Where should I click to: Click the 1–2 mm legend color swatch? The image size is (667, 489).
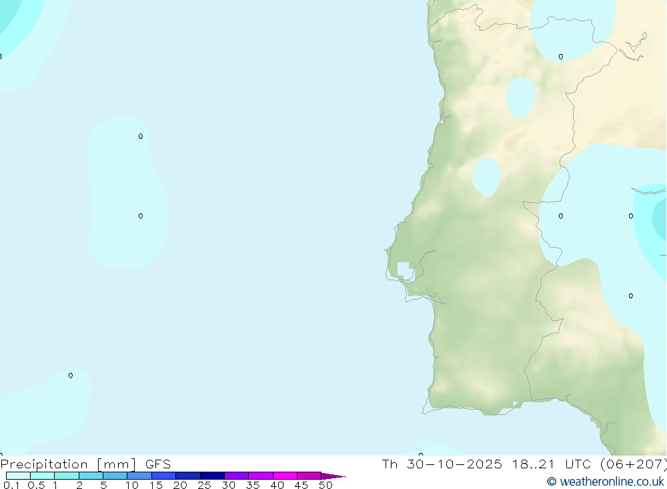tap(67, 476)
